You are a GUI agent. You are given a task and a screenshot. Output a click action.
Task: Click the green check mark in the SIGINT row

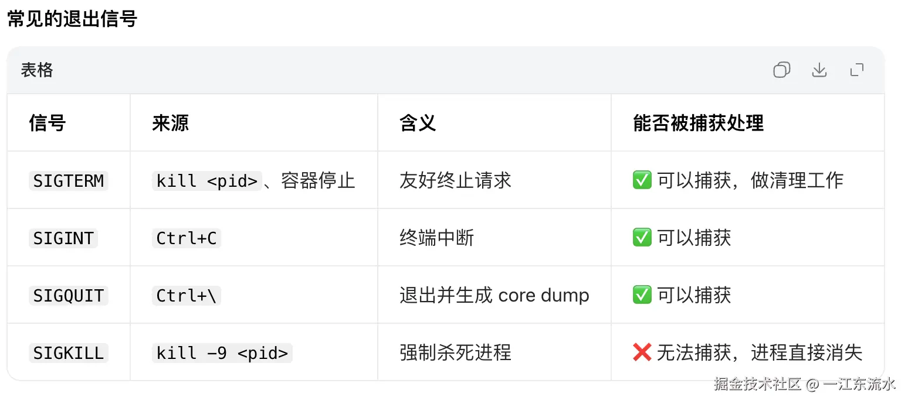coord(642,238)
